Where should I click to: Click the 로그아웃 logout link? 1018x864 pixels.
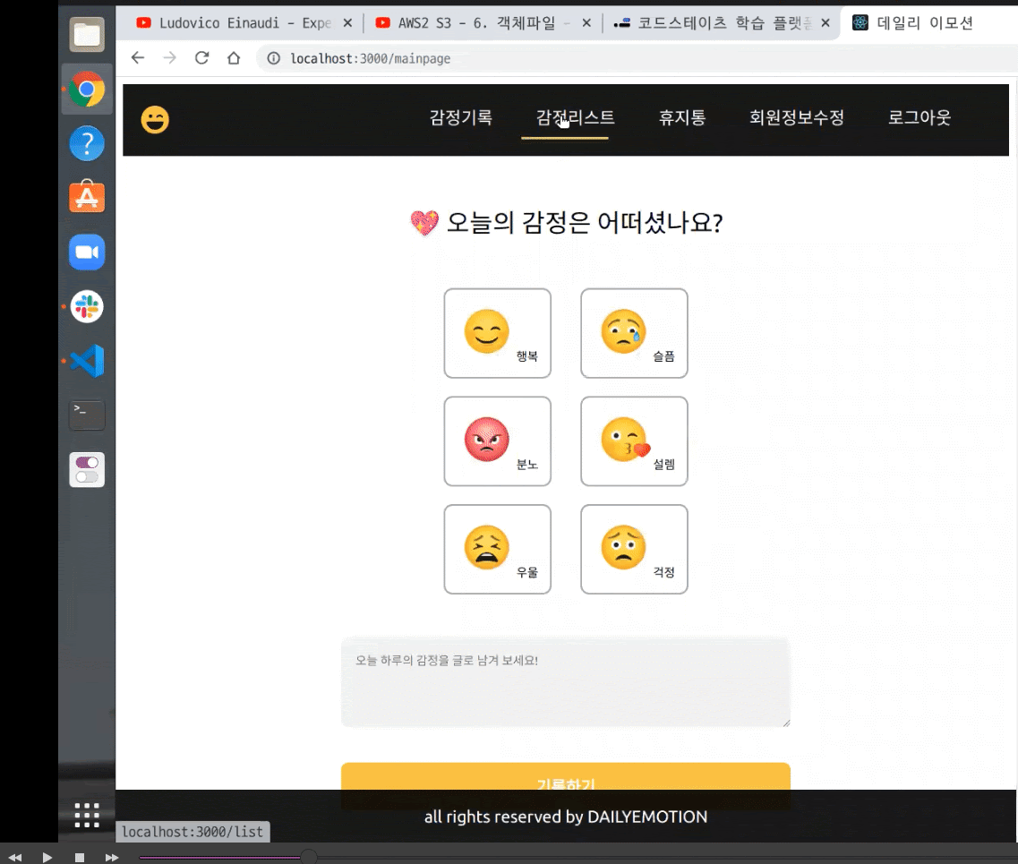(920, 117)
